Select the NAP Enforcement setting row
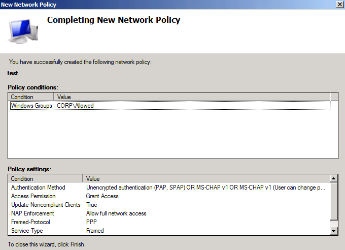Viewport: 345px width, 250px height. 33,213
